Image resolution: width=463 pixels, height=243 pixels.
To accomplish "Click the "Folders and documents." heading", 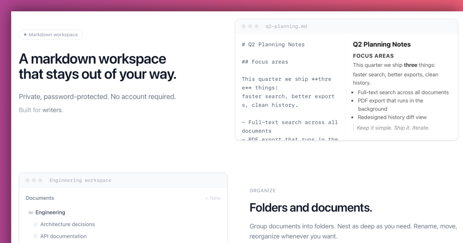I will [311, 208].
